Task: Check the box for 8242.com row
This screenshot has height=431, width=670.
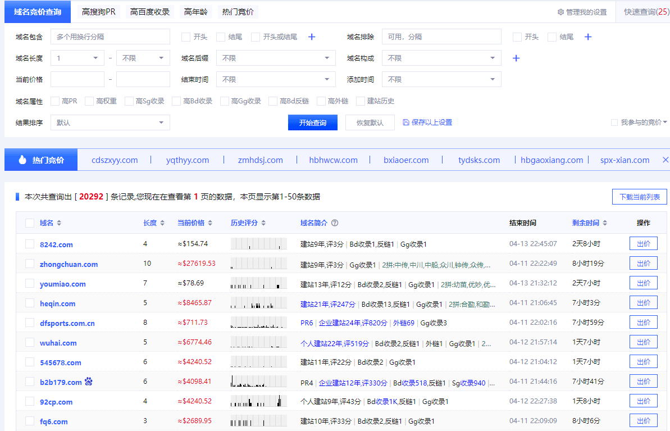Action: tap(30, 244)
